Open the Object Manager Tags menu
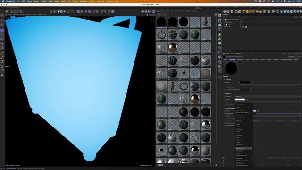Screen dimensions: 302x170 click(x=245, y=17)
